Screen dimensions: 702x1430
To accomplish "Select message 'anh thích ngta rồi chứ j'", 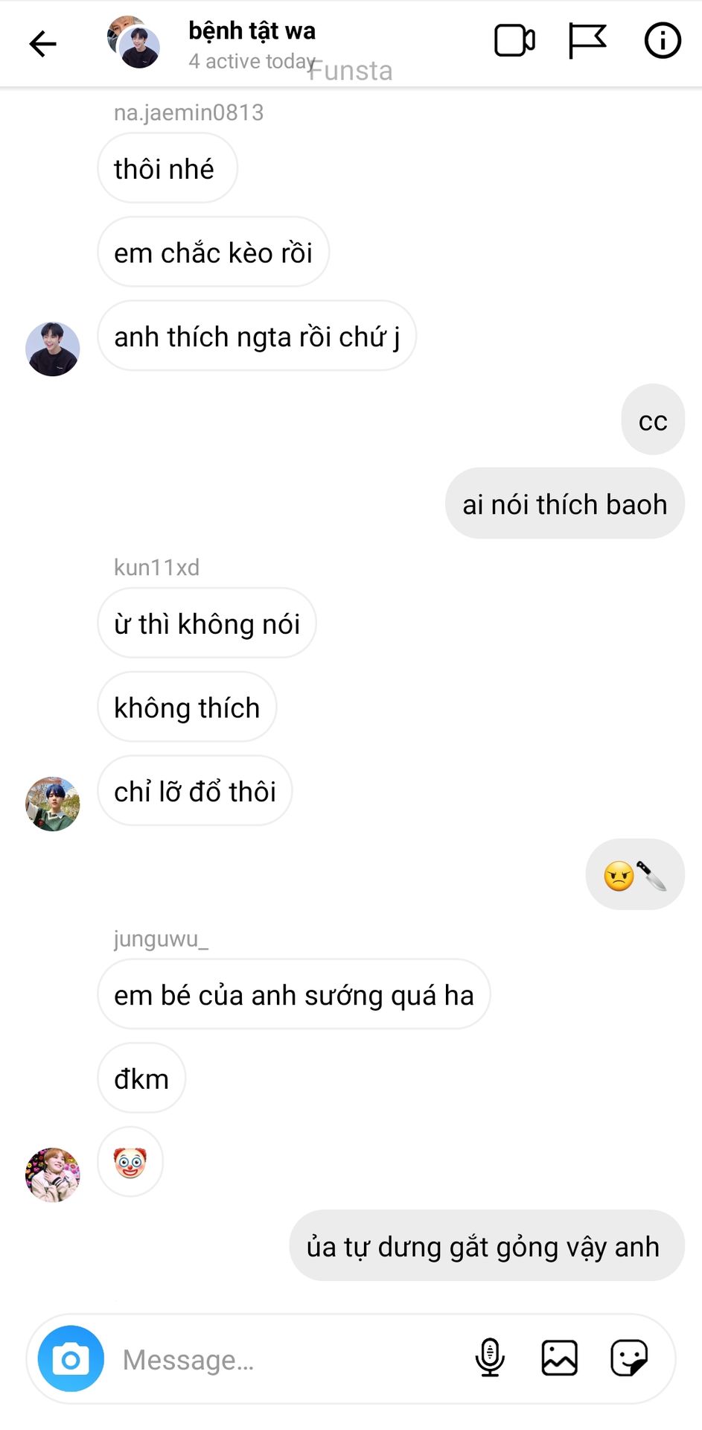I will (x=257, y=336).
